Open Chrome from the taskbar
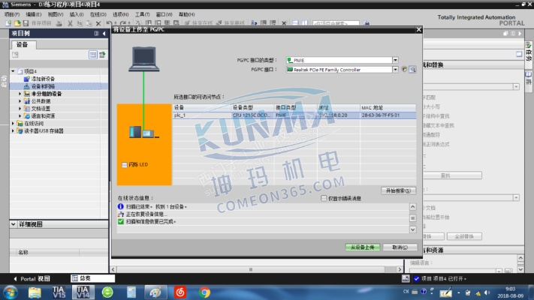Screen dimensions: 534x300 point(204,292)
